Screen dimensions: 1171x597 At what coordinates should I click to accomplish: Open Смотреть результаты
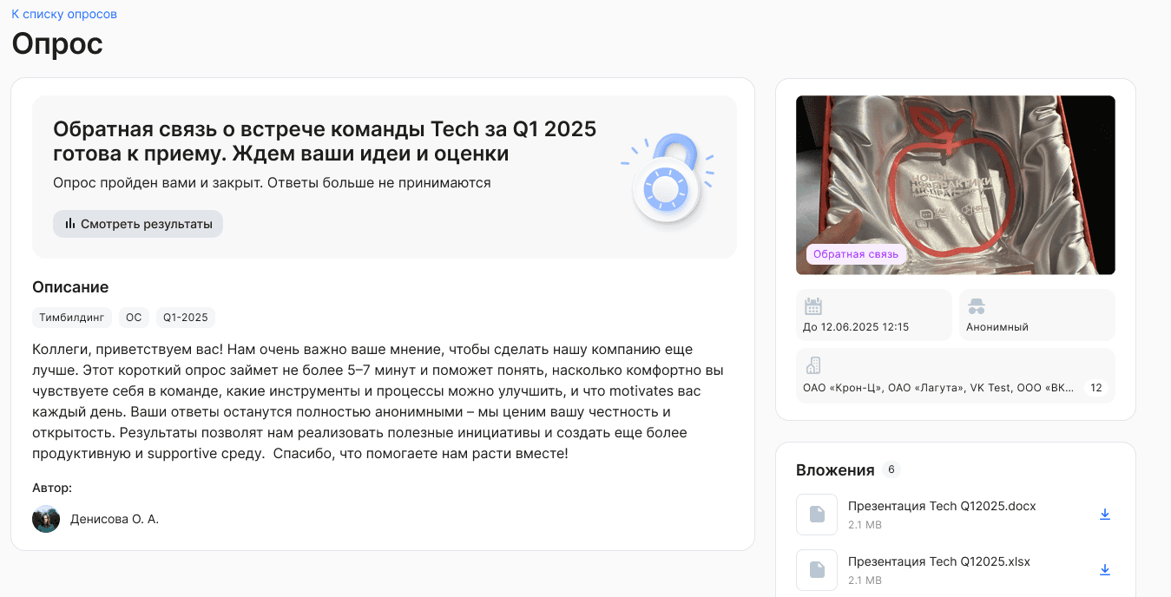(137, 223)
